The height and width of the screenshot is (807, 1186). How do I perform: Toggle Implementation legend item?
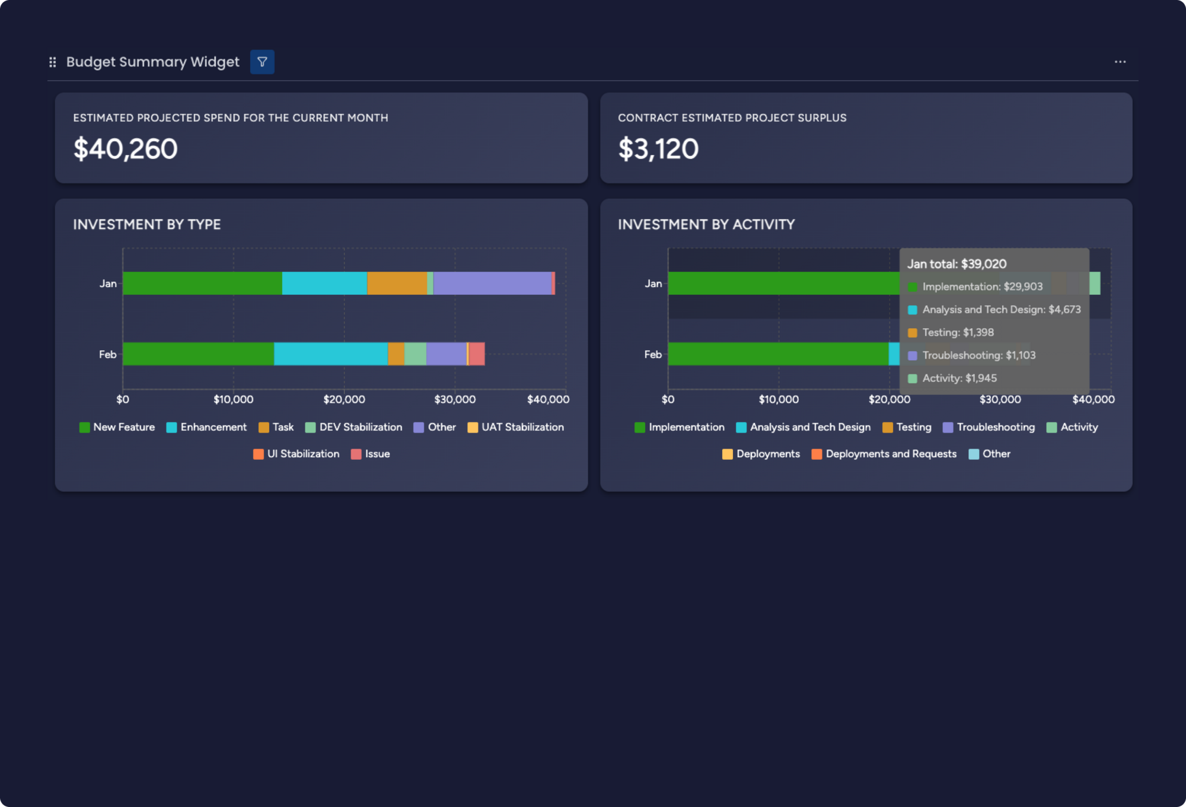[680, 427]
